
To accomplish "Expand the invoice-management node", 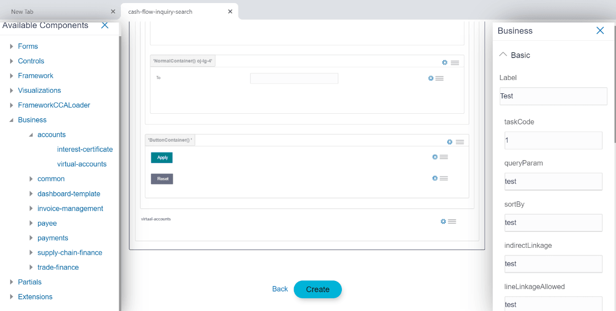I will coord(31,209).
